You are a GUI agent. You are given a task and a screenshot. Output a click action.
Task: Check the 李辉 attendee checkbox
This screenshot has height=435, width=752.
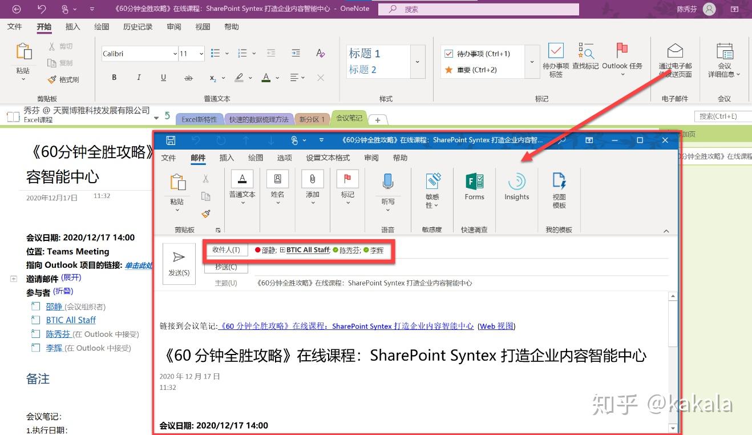35,348
